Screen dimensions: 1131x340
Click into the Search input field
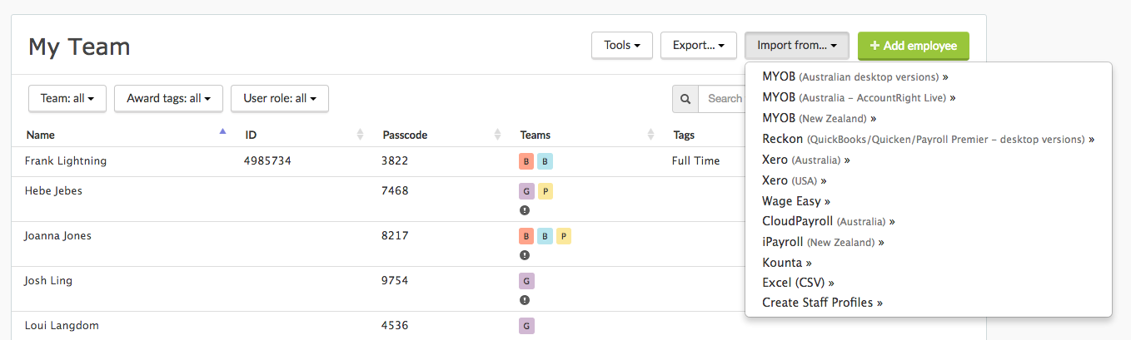721,99
